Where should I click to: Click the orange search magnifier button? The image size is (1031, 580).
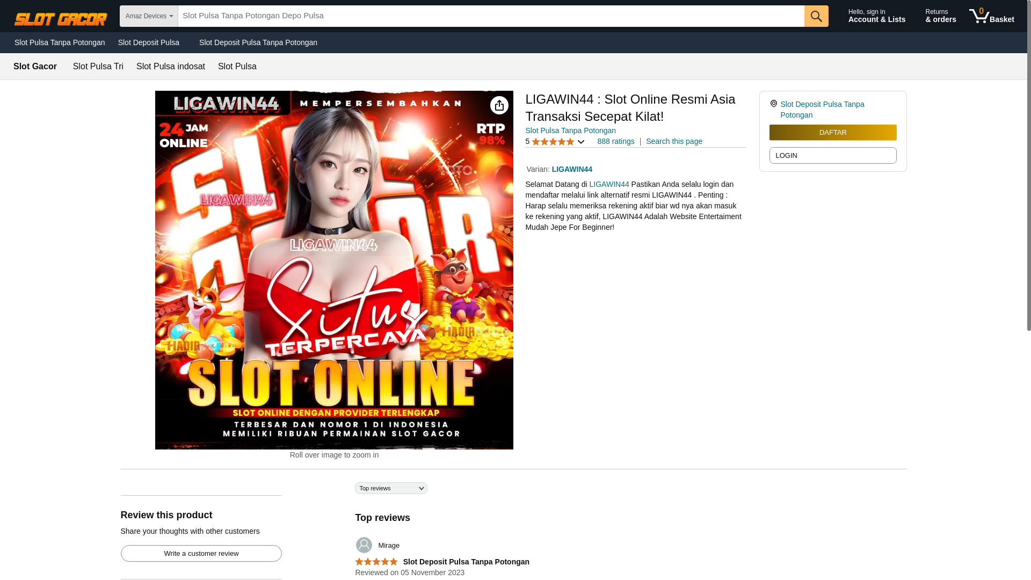pos(816,16)
